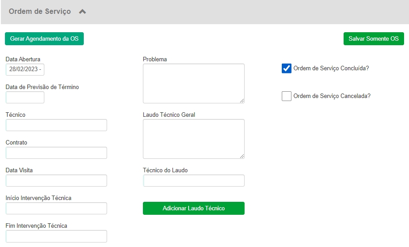
Task: Select the Técnico do Laudo field
Action: coord(194,181)
